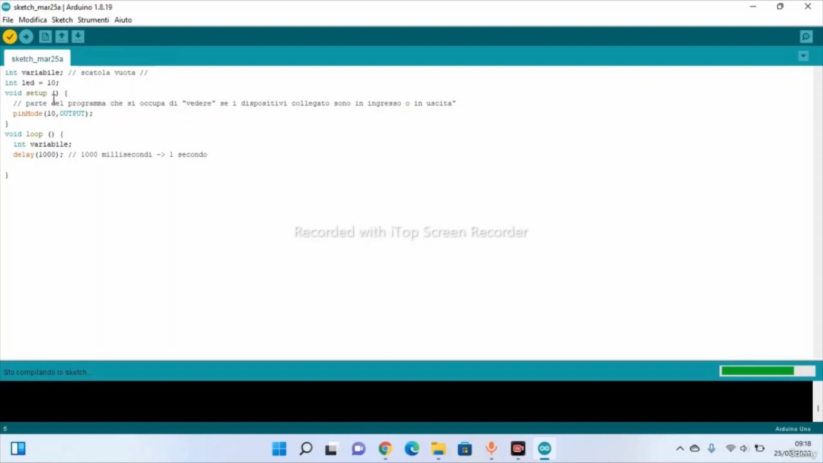823x463 pixels.
Task: Open Microsoft Store from the taskbar
Action: (465, 449)
